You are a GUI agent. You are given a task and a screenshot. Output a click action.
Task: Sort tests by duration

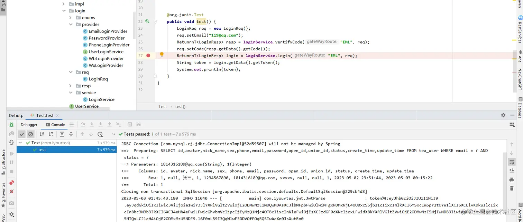51,134
